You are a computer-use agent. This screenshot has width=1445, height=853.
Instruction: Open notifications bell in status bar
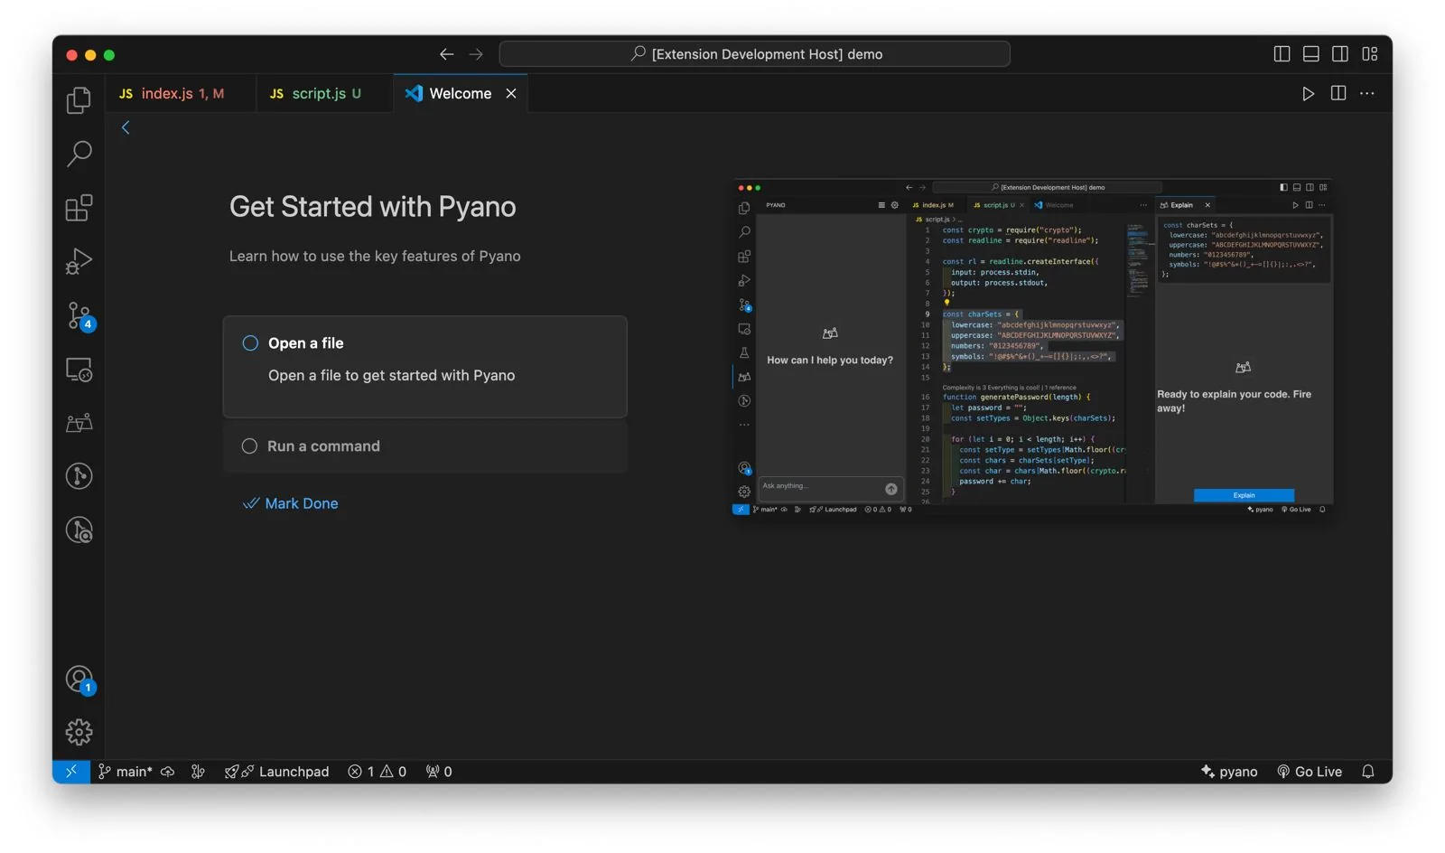(x=1368, y=772)
